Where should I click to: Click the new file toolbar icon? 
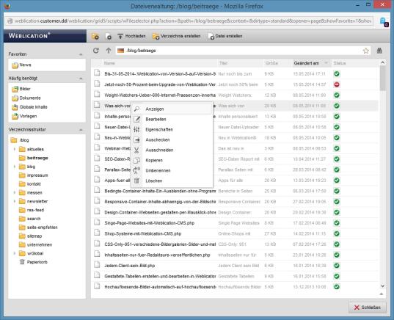click(109, 36)
